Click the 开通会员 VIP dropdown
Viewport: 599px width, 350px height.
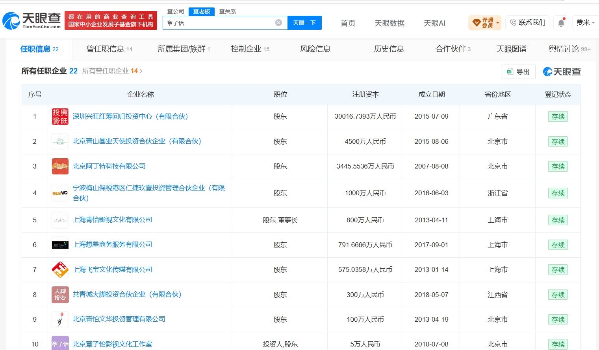coord(485,23)
